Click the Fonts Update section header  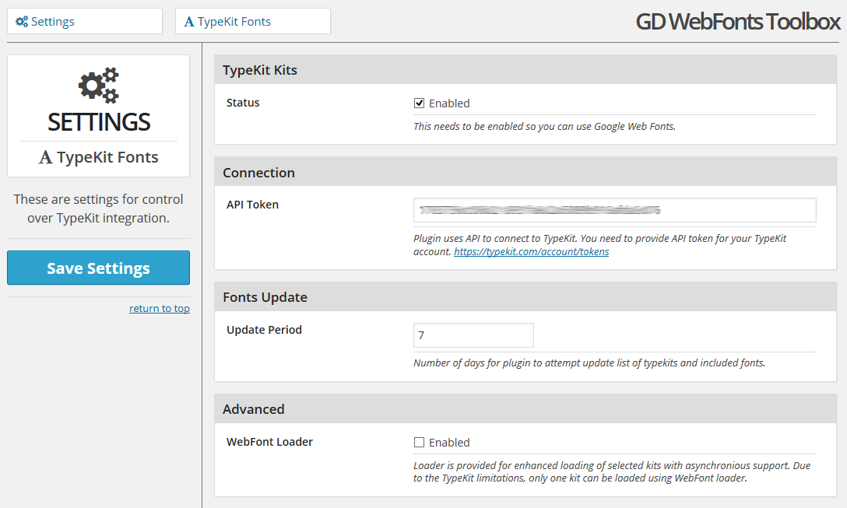pyautogui.click(x=525, y=297)
